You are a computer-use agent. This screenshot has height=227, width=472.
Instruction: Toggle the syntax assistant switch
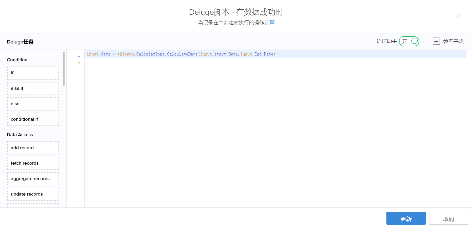(409, 41)
